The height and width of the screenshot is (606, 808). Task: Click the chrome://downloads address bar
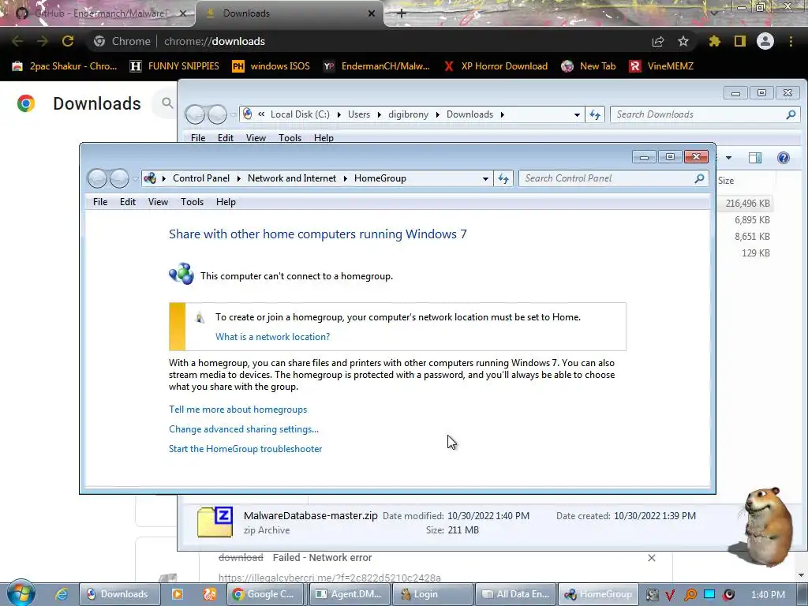click(x=366, y=41)
